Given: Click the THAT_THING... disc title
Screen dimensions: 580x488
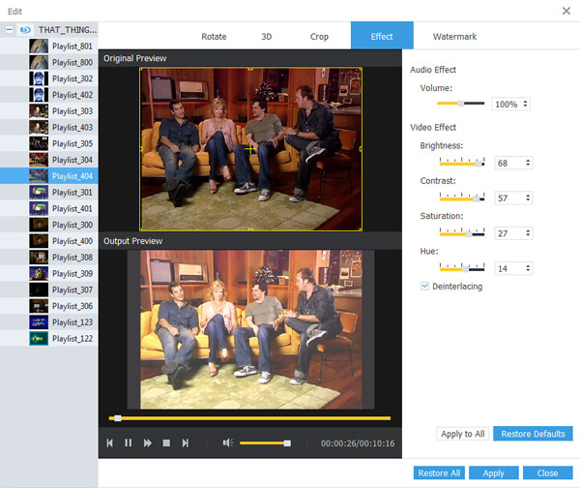Looking at the screenshot, I should tap(68, 30).
